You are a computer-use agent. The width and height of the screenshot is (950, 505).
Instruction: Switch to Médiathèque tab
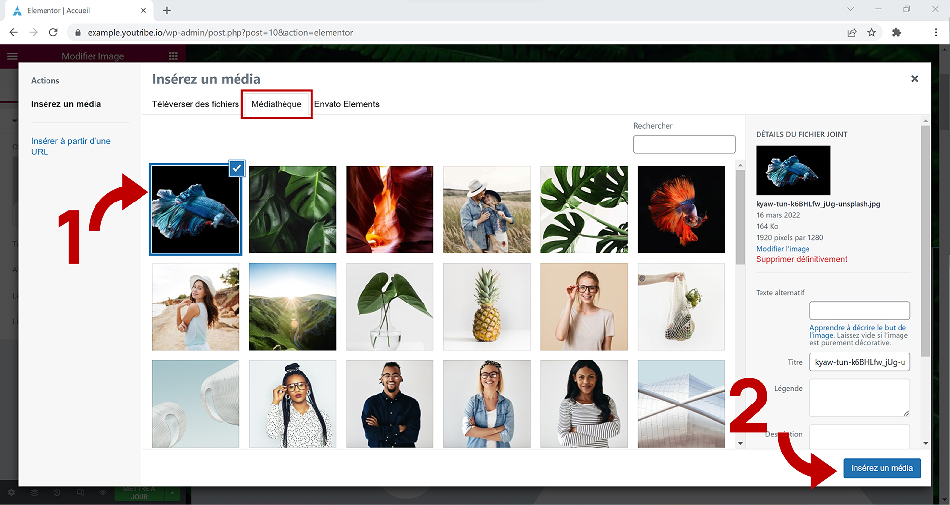point(276,104)
